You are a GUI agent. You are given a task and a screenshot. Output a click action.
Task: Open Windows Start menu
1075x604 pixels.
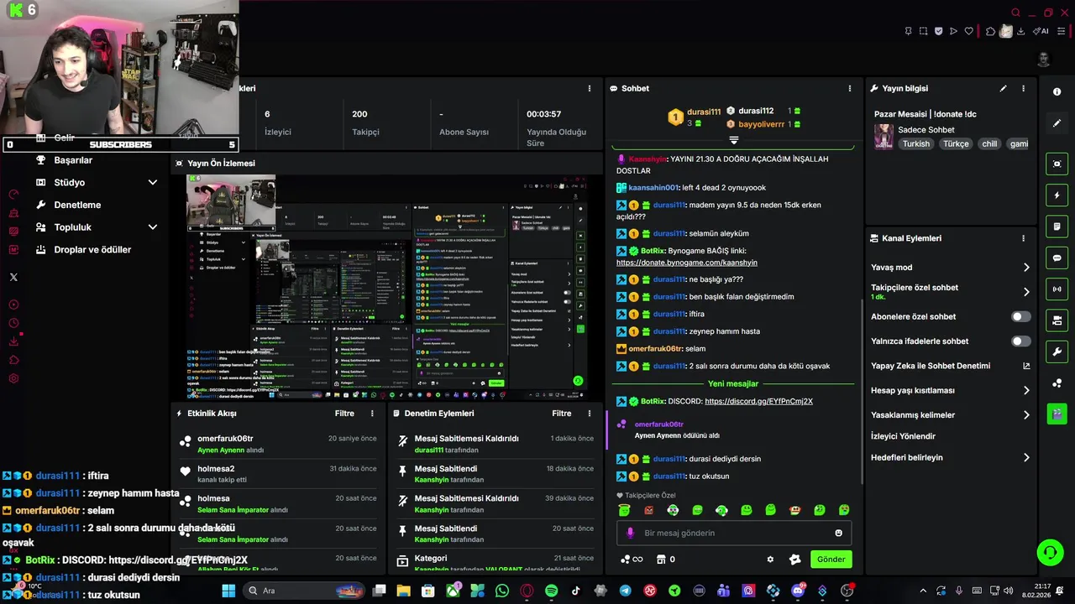click(x=228, y=591)
